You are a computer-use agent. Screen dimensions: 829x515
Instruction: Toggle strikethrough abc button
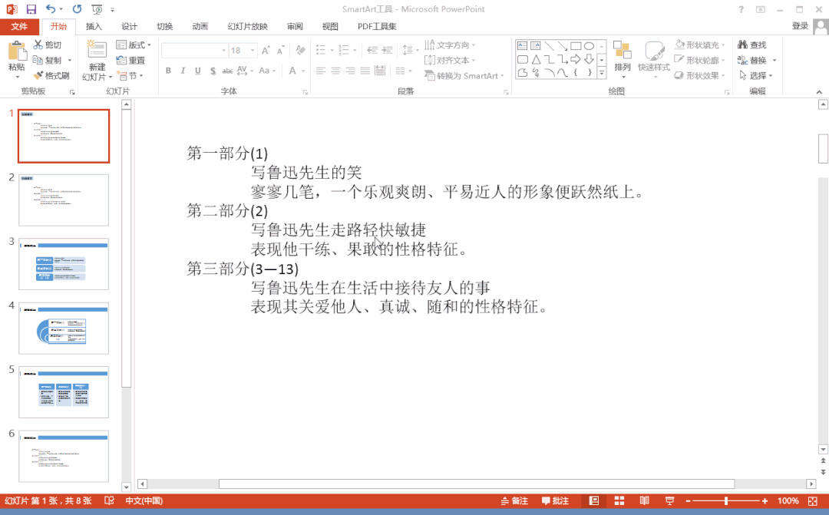point(227,71)
